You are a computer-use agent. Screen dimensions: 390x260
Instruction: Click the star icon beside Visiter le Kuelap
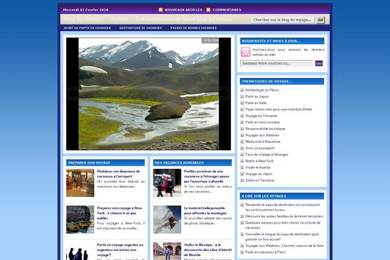(242, 167)
